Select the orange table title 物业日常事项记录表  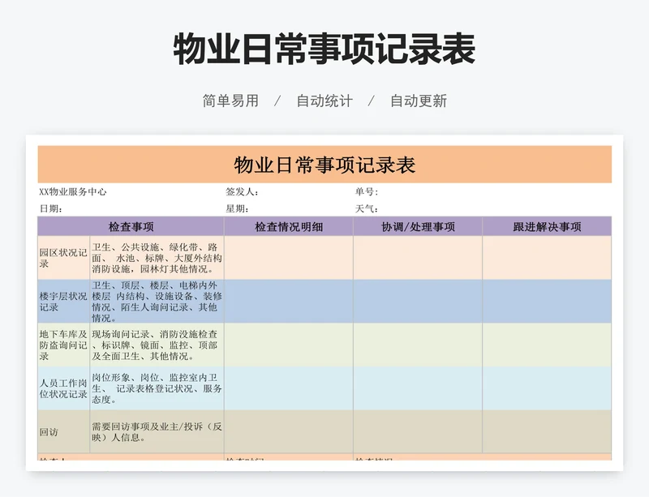click(324, 165)
